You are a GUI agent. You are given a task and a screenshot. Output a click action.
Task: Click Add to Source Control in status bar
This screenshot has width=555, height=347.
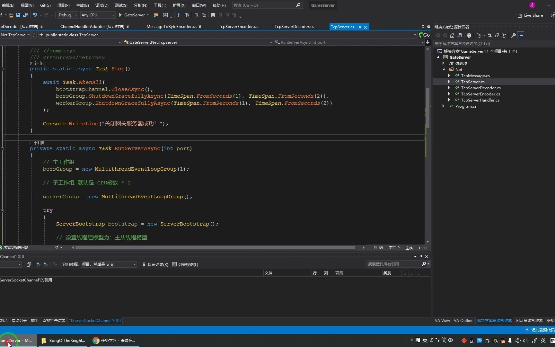pyautogui.click(x=540, y=330)
